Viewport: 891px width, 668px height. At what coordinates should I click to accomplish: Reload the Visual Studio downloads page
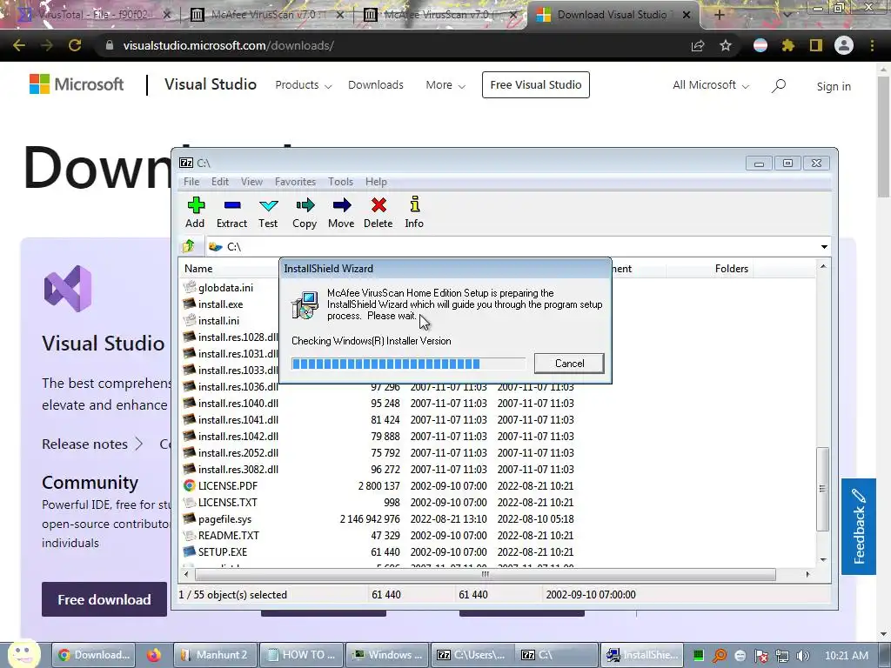pyautogui.click(x=75, y=45)
